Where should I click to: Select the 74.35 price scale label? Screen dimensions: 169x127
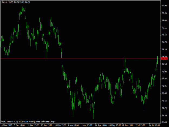(x=164, y=64)
